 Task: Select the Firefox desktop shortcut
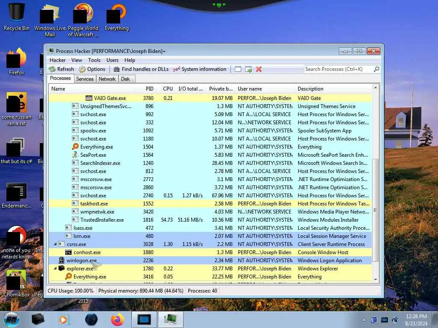17,61
